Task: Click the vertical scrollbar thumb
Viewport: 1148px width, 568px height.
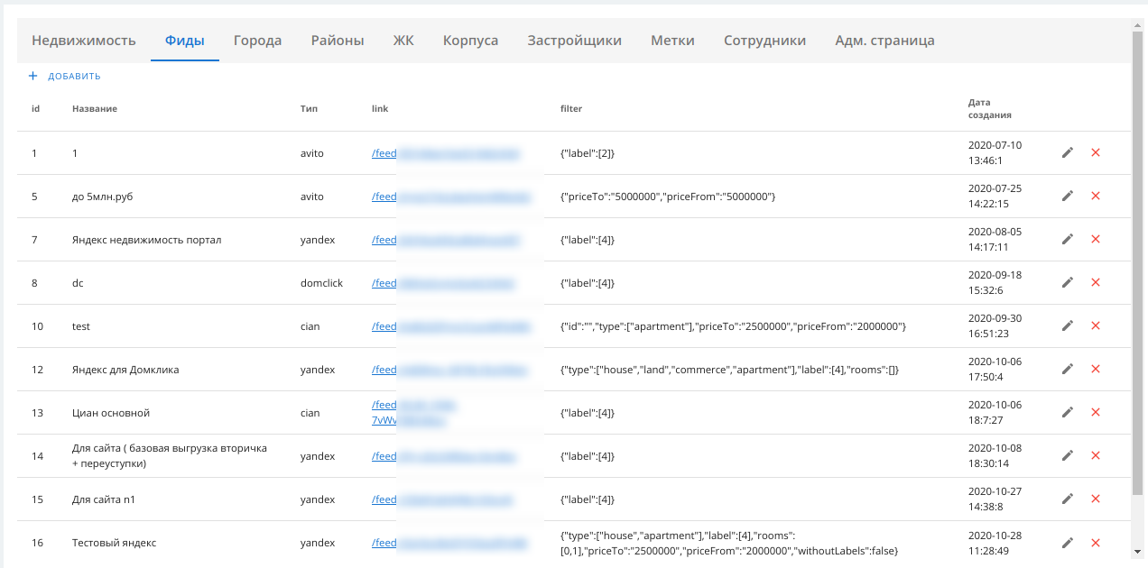Action: [1137, 261]
